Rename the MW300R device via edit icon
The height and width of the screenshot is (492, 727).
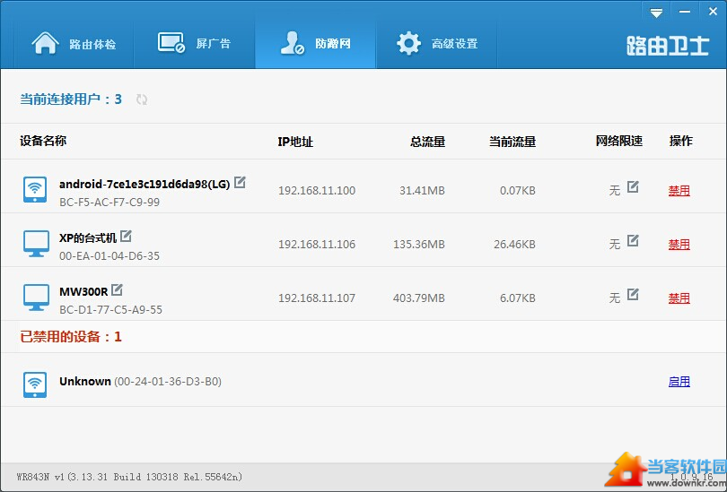tap(117, 290)
